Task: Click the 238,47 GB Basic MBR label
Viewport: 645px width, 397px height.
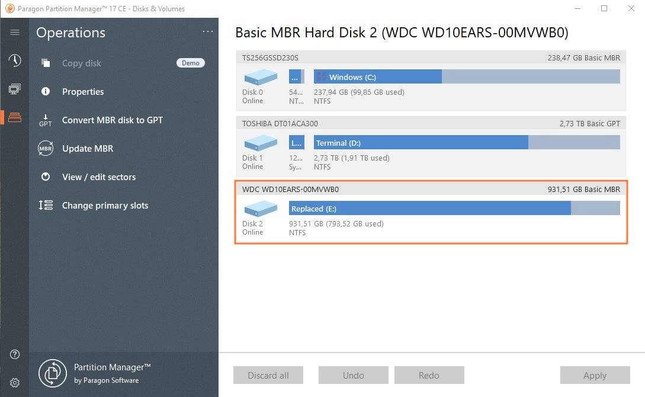Action: tap(584, 57)
